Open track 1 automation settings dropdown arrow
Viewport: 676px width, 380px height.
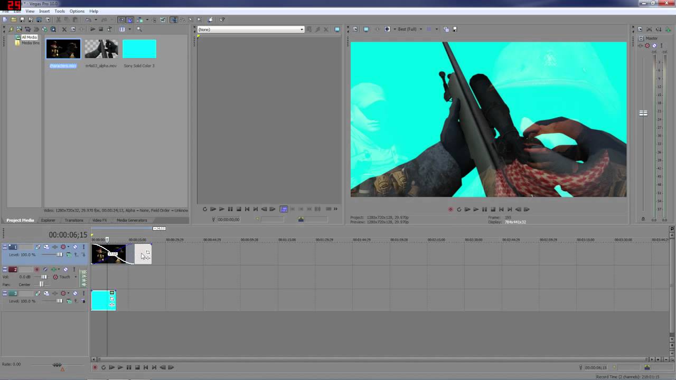pos(69,247)
